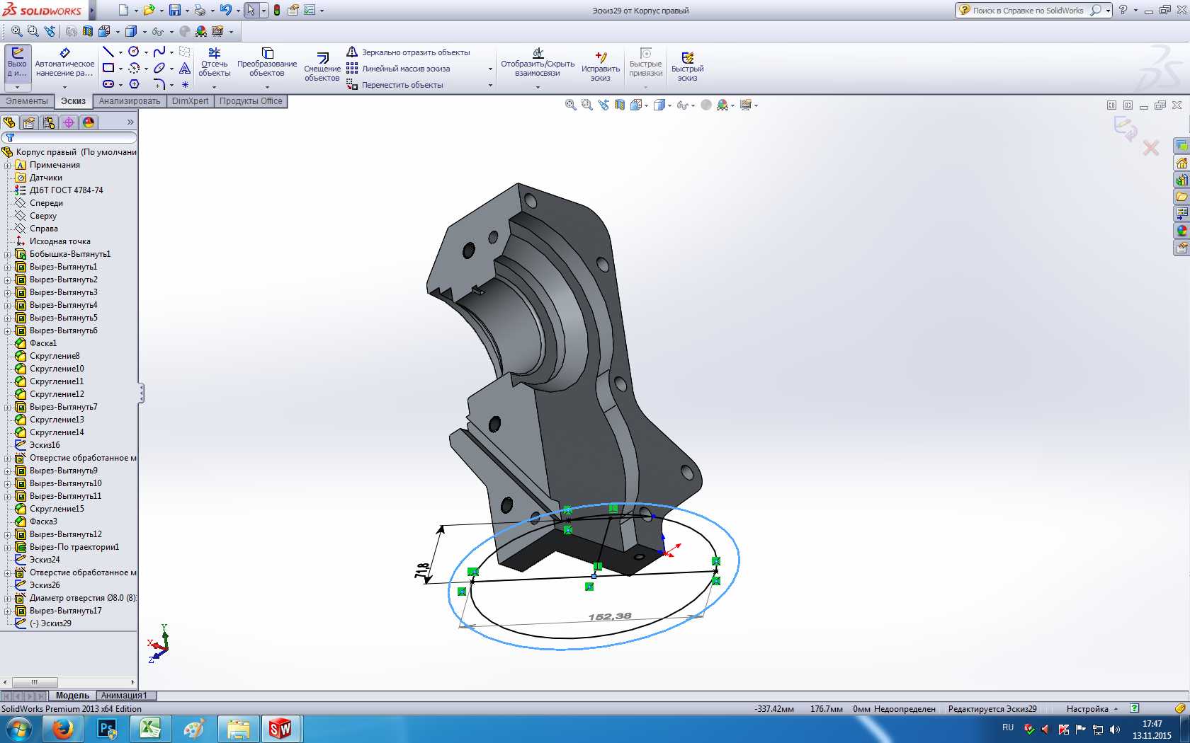Expand the Примечания tree node
The width and height of the screenshot is (1190, 743).
[x=8, y=166]
